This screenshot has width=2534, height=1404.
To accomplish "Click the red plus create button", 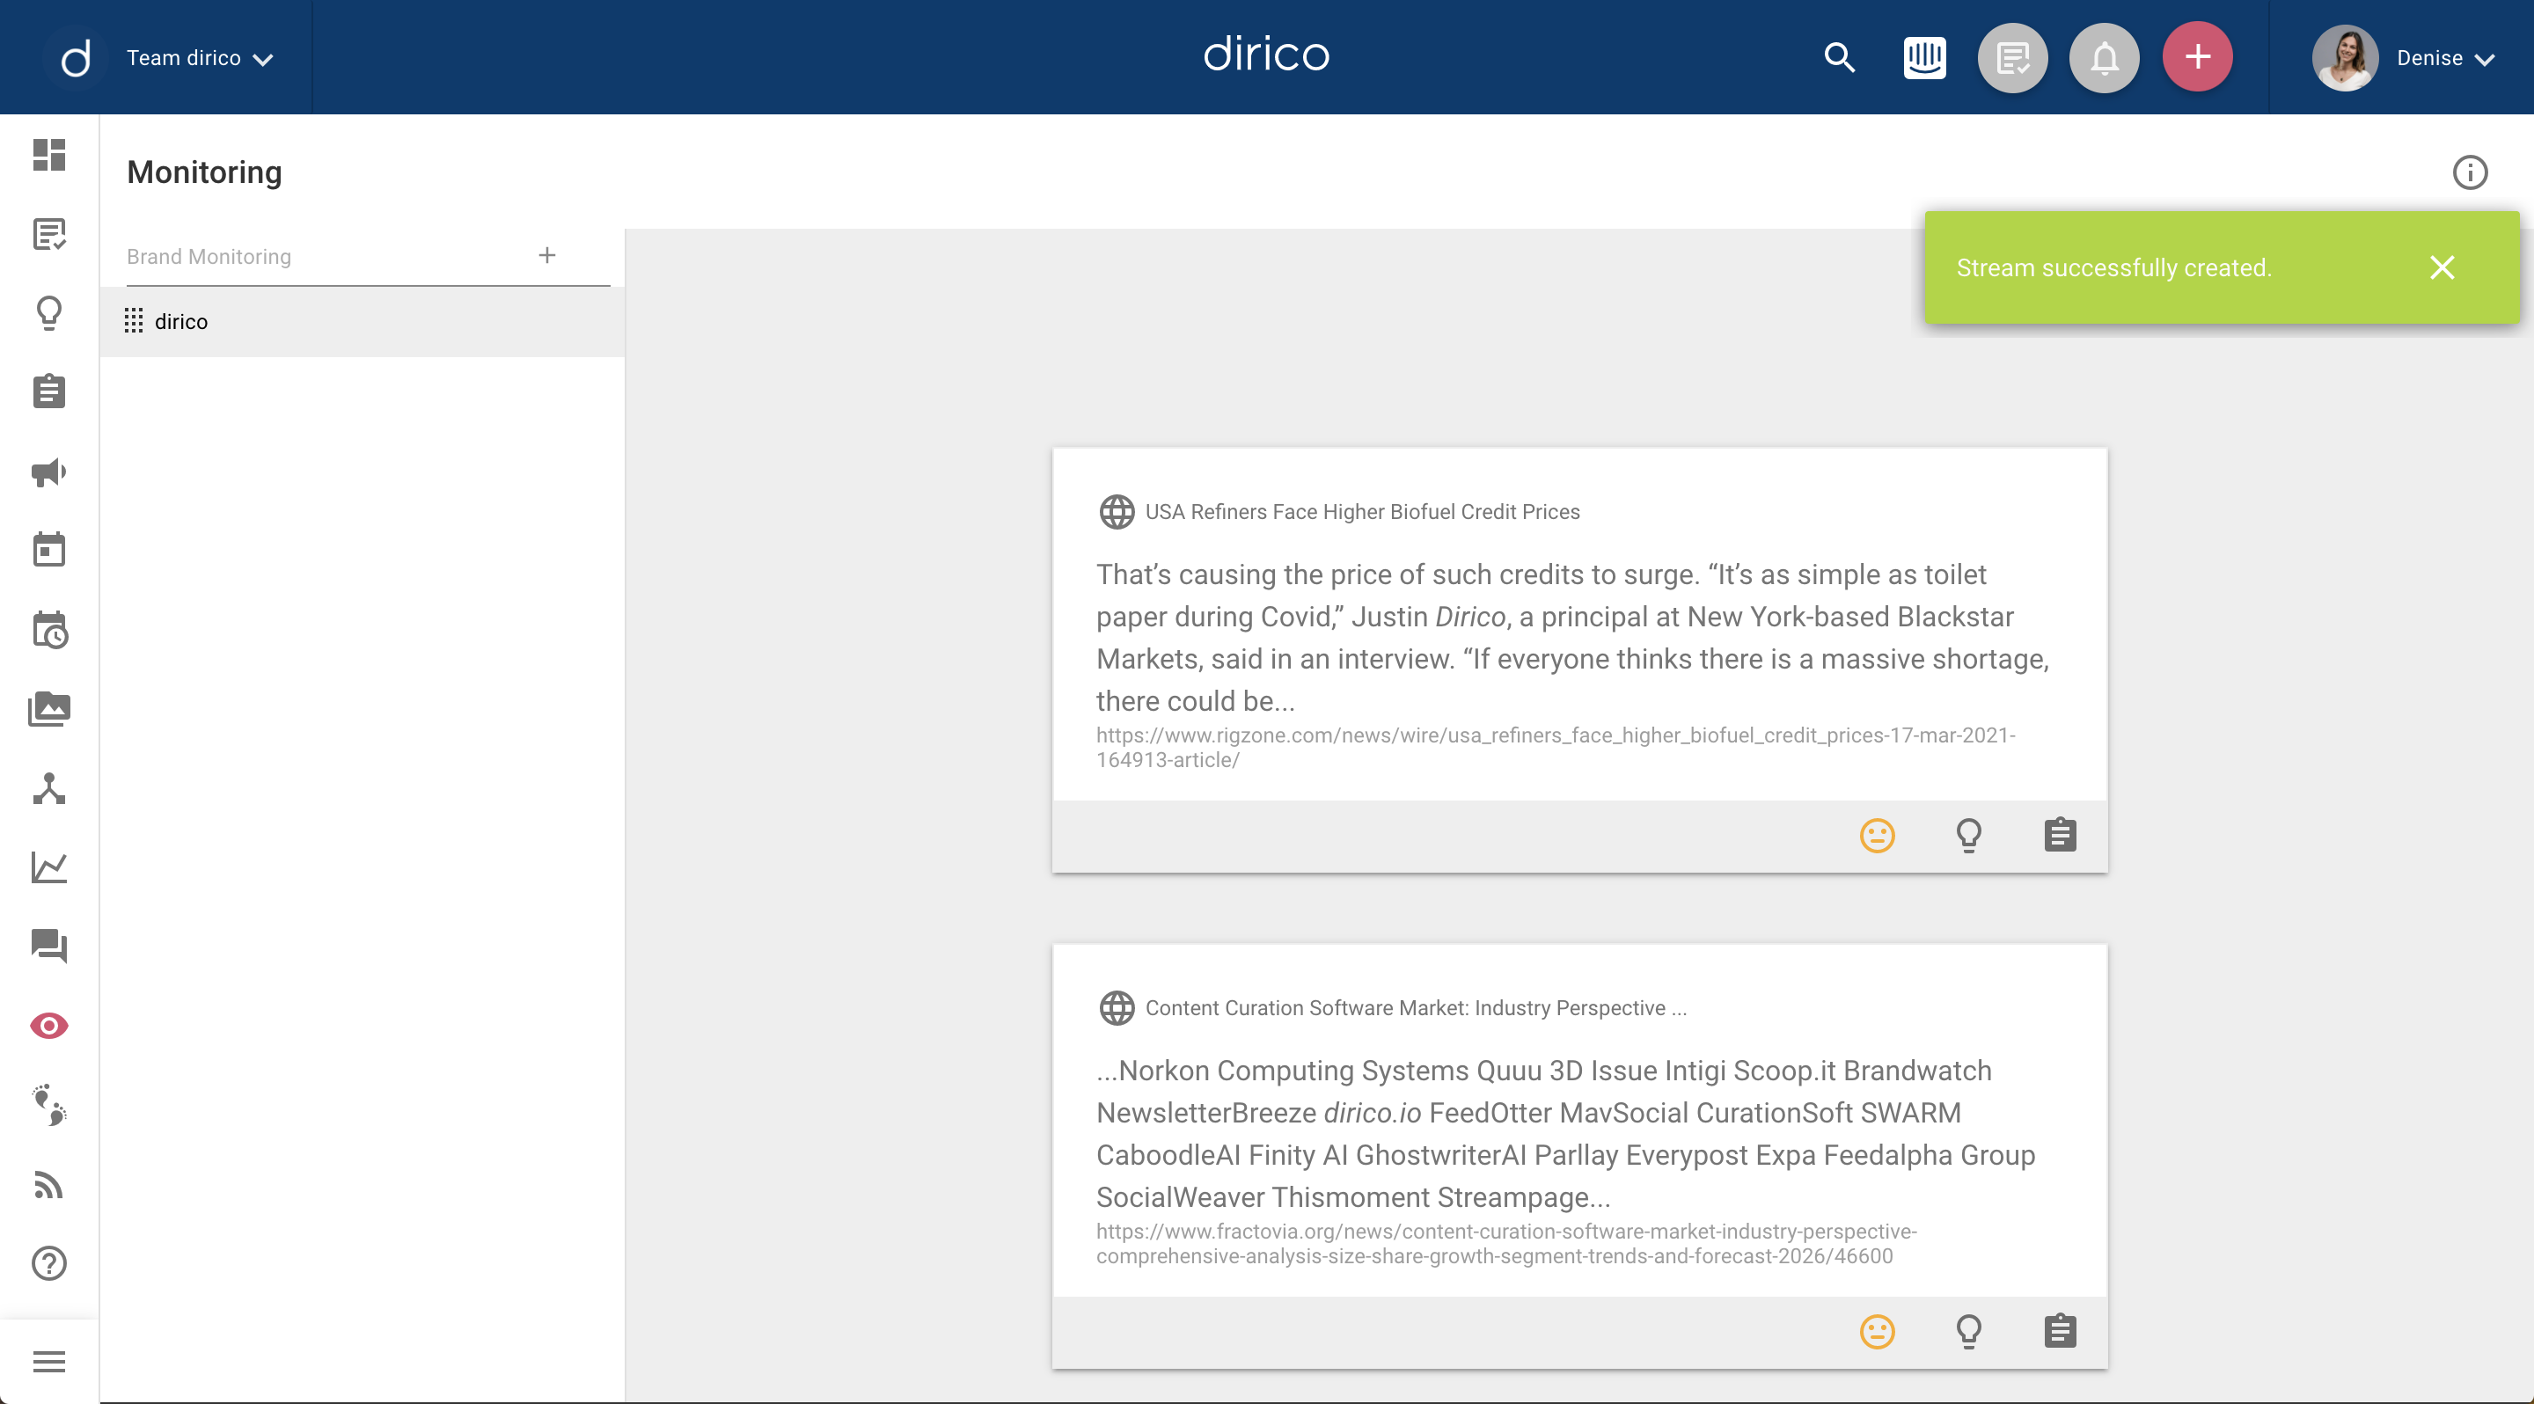I will pyautogui.click(x=2198, y=57).
